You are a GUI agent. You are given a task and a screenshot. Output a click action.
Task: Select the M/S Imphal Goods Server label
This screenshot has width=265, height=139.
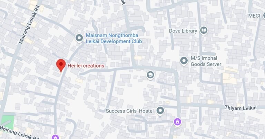point(206,61)
